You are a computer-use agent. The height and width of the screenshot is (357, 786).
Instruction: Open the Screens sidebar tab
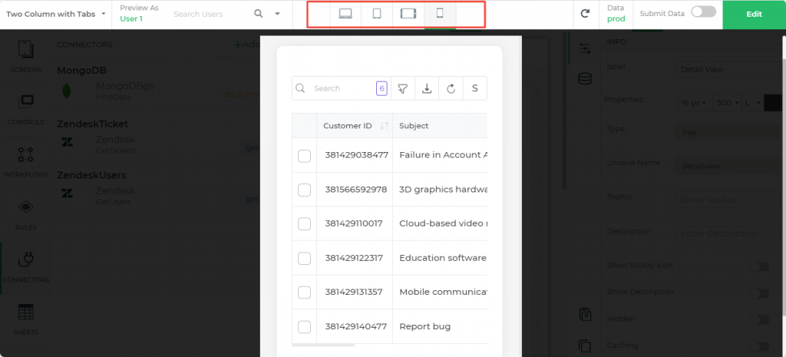[25, 57]
